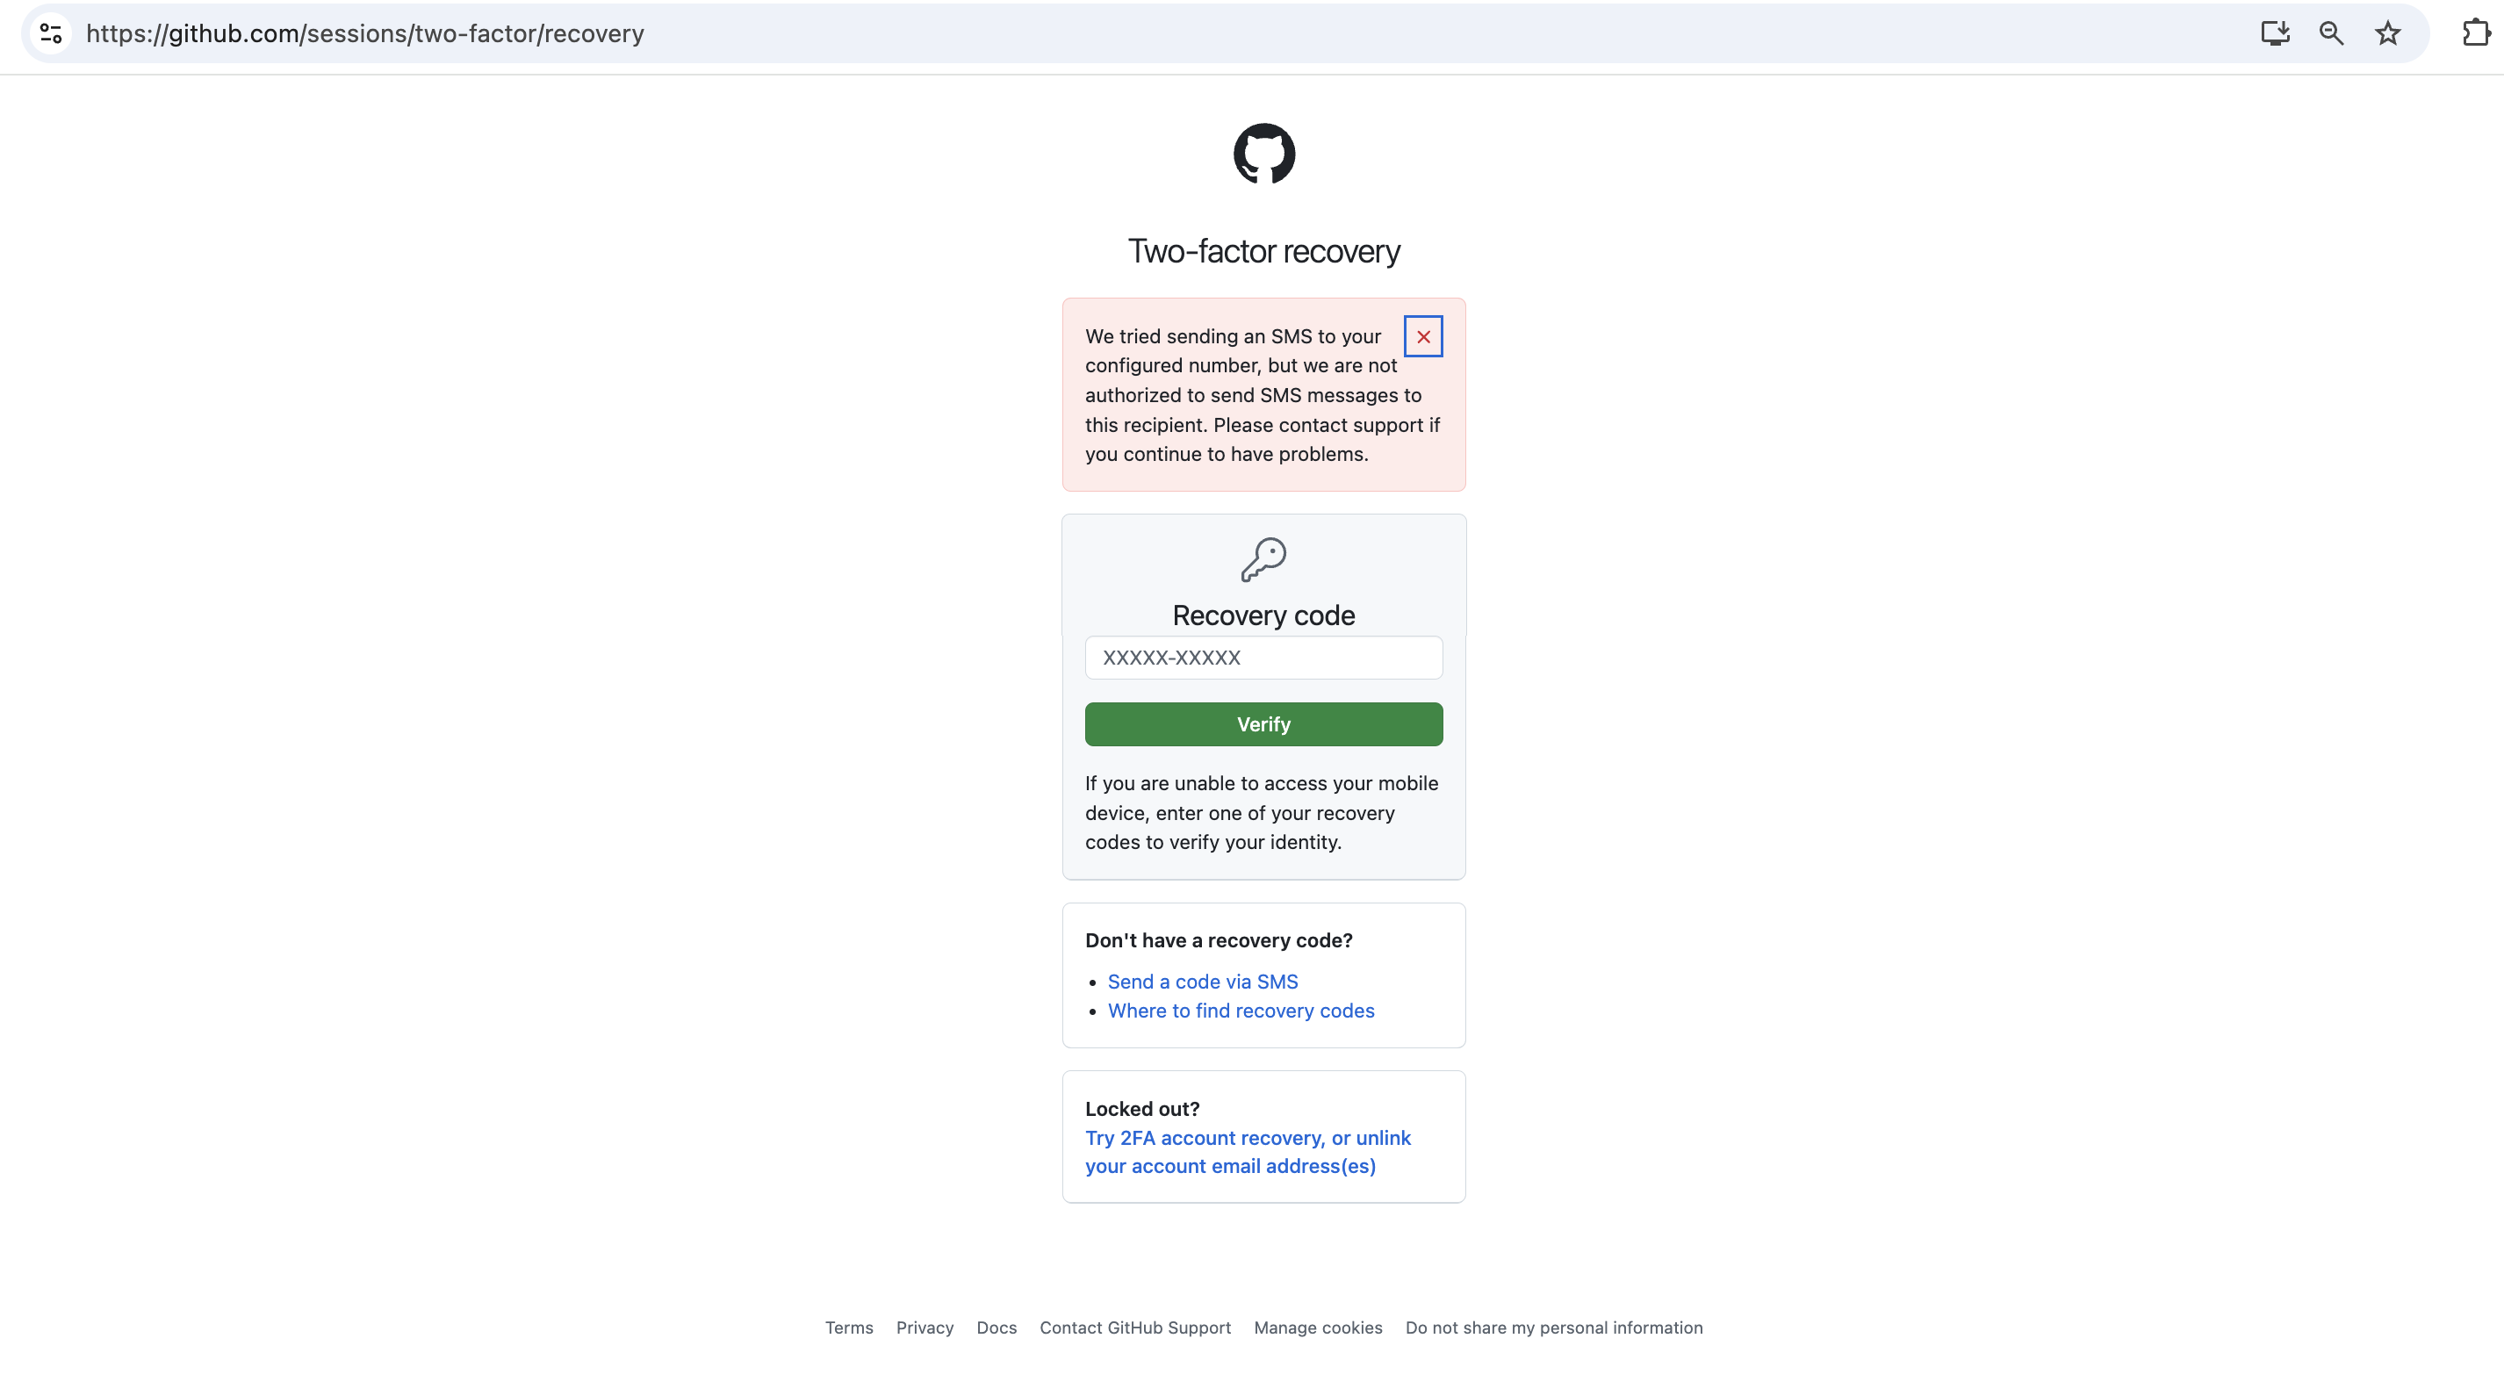The image size is (2504, 1396).
Task: Dismiss the SMS error banner
Action: (1423, 336)
